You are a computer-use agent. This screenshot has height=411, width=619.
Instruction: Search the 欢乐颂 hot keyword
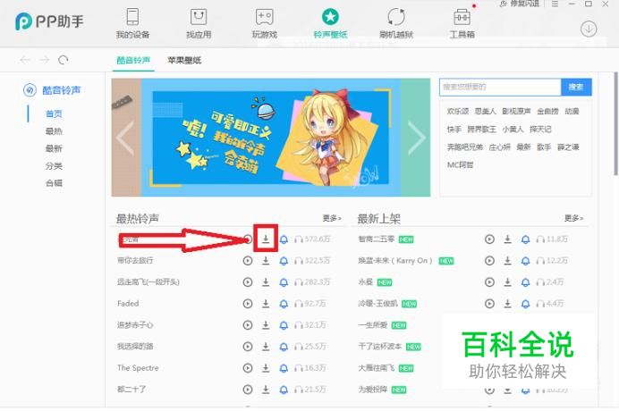tap(457, 111)
